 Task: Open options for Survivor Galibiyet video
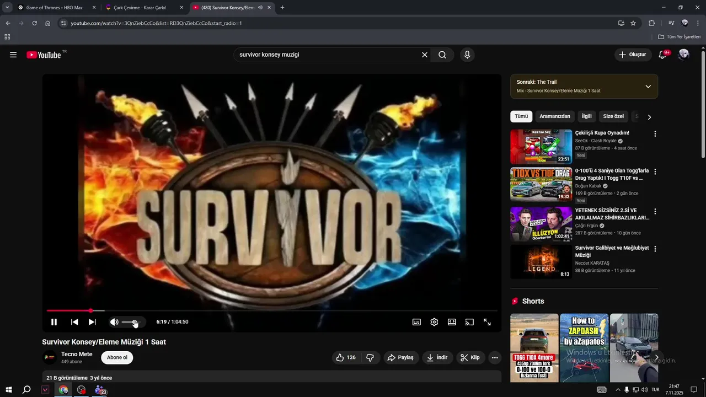(x=655, y=249)
